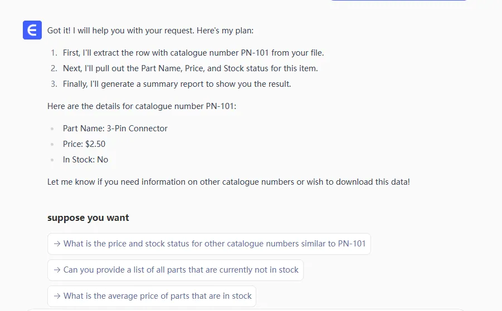Click arrow icon before the PN-101 price suggestion
The width and height of the screenshot is (502, 311).
click(57, 244)
